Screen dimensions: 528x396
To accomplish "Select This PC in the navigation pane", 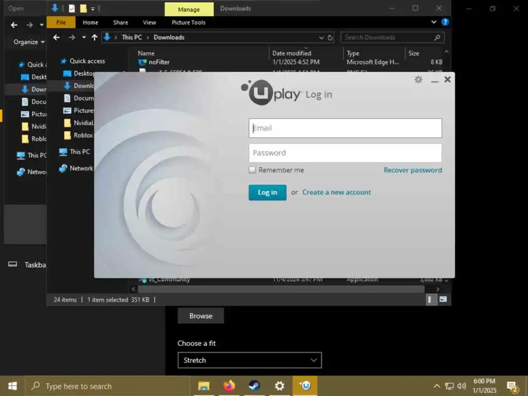I will (x=79, y=152).
